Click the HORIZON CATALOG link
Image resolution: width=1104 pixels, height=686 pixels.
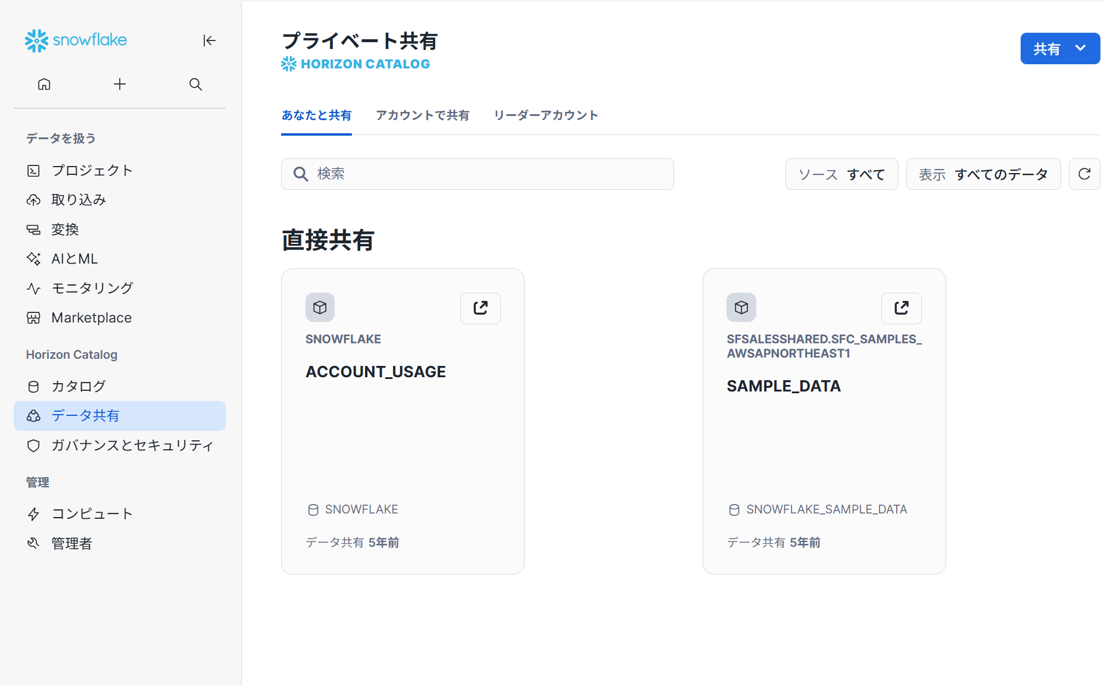355,64
